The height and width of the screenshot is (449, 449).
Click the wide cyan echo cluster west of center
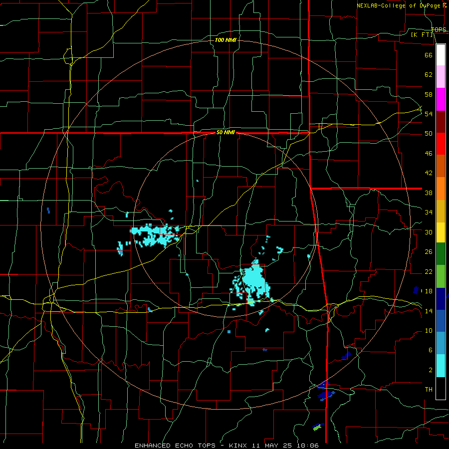[x=156, y=235]
